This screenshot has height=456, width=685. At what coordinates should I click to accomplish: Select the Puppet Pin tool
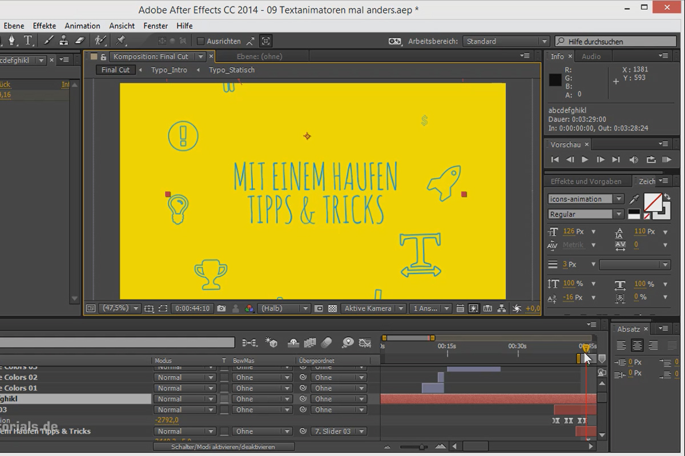point(120,40)
